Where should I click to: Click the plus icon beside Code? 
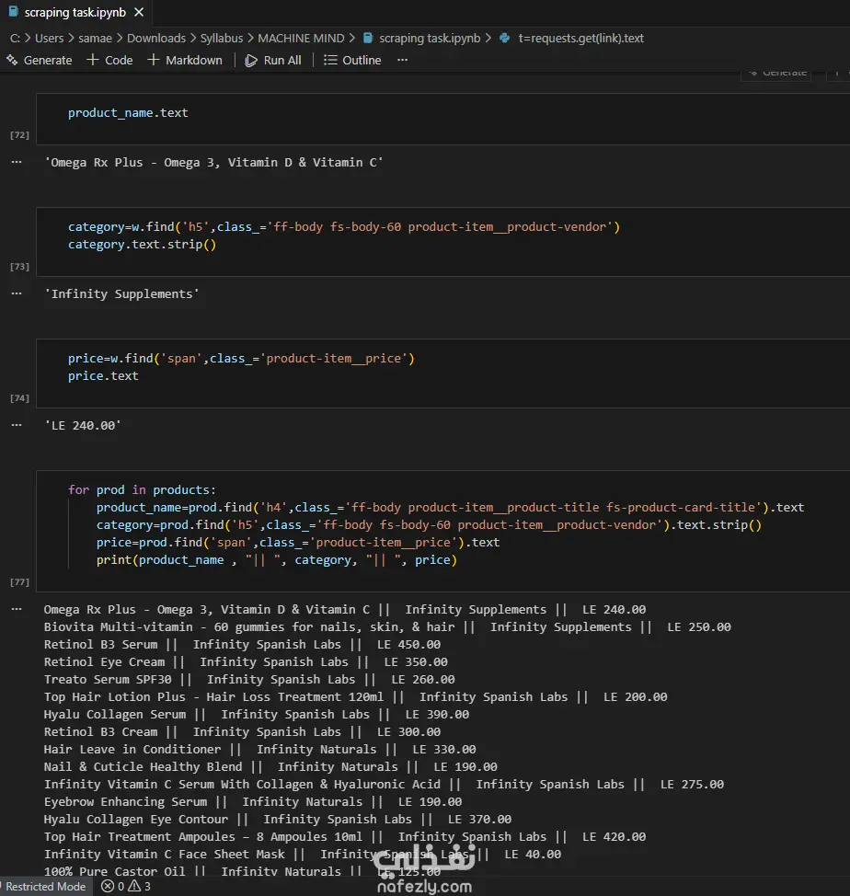click(93, 60)
